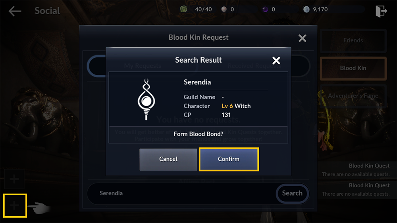The width and height of the screenshot is (397, 223).
Task: Tap the green stamina icon showing 40/40
Action: tap(183, 10)
